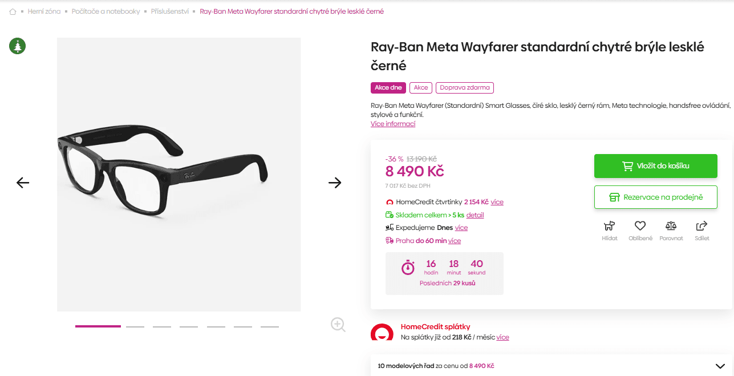Open the Více informací link
The image size is (734, 376).
tap(392, 123)
